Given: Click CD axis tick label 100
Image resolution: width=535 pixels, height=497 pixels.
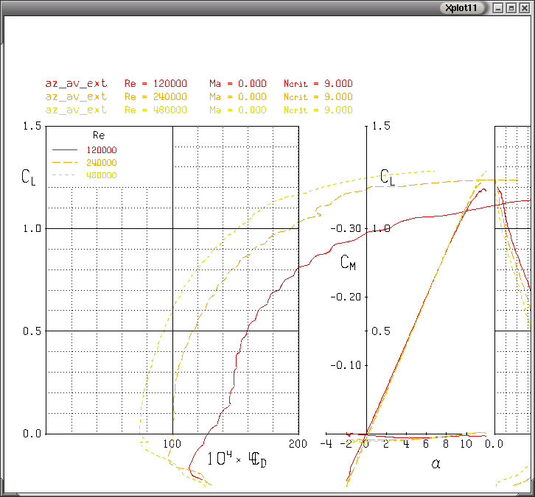Looking at the screenshot, I should pyautogui.click(x=172, y=444).
